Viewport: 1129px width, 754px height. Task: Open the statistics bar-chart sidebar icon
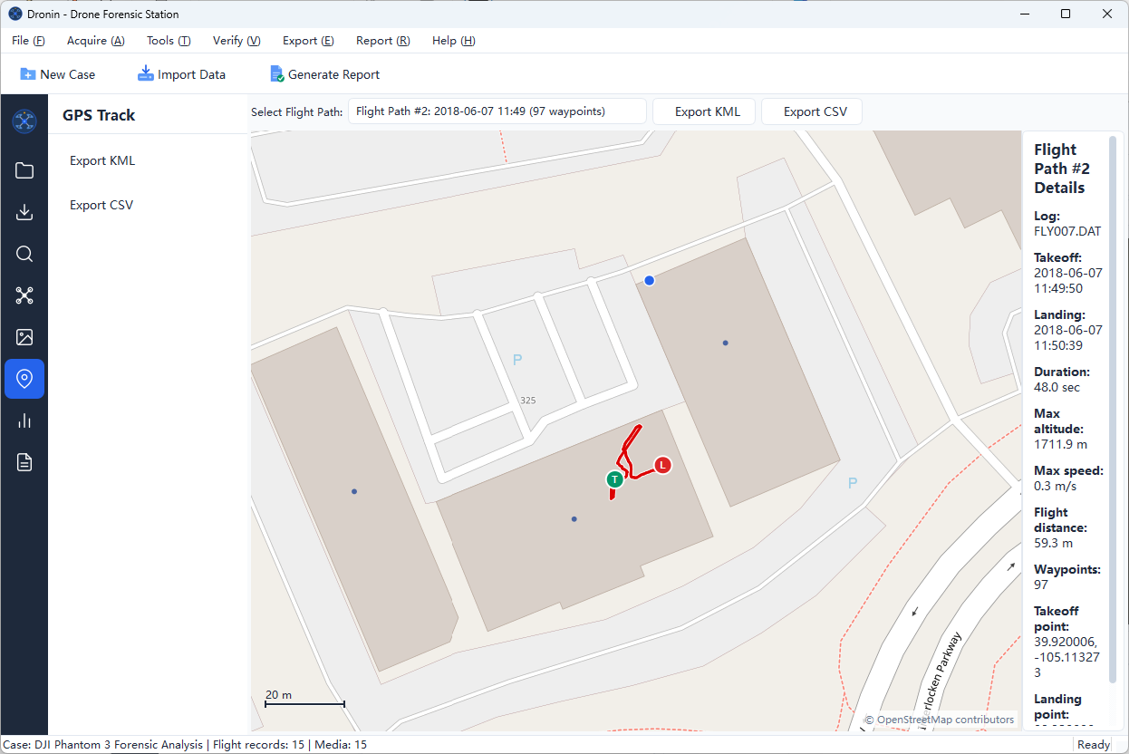[x=24, y=420]
